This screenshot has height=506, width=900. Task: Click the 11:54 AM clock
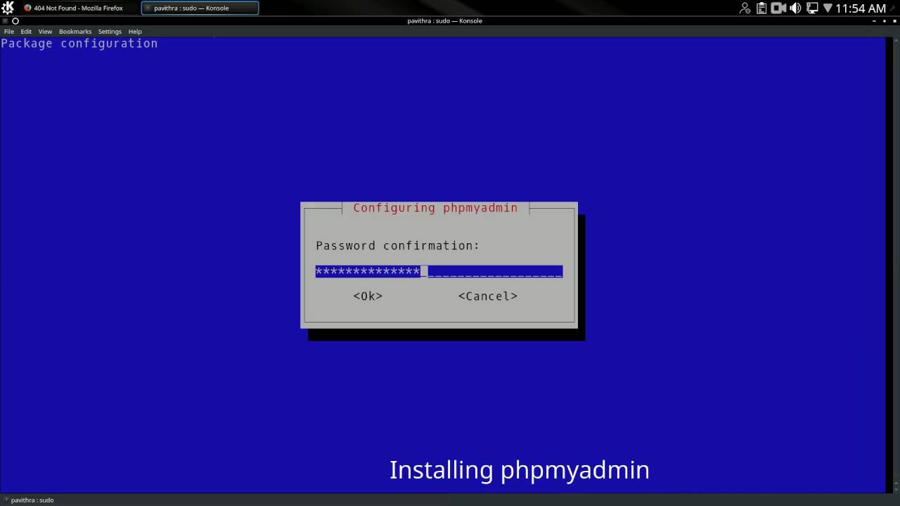[x=861, y=8]
